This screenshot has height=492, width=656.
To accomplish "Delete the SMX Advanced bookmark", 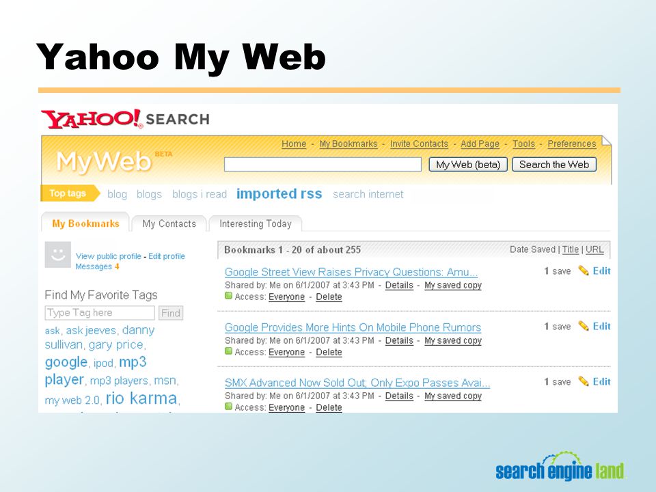I will point(329,407).
